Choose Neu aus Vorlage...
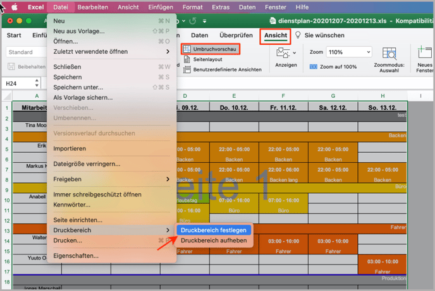This screenshot has height=291, width=435. tap(111, 31)
